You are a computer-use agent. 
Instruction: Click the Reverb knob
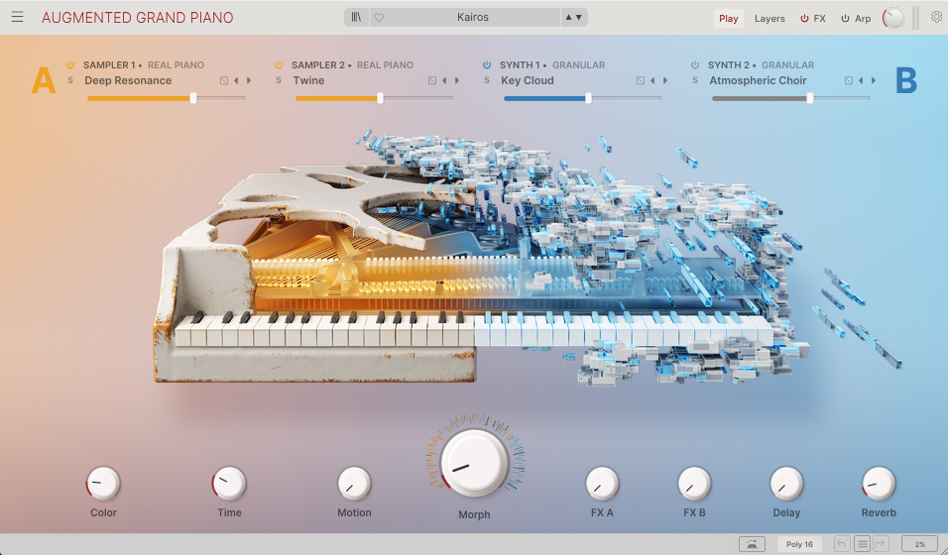click(879, 484)
